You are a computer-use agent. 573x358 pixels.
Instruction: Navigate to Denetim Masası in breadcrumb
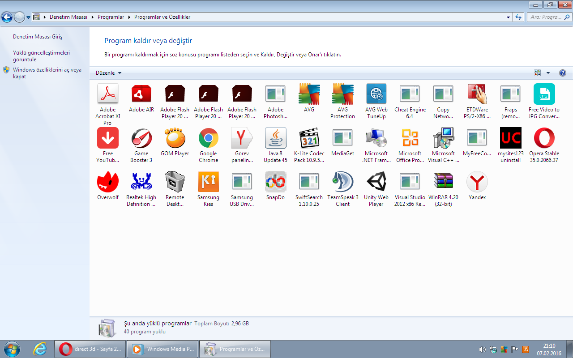click(68, 17)
